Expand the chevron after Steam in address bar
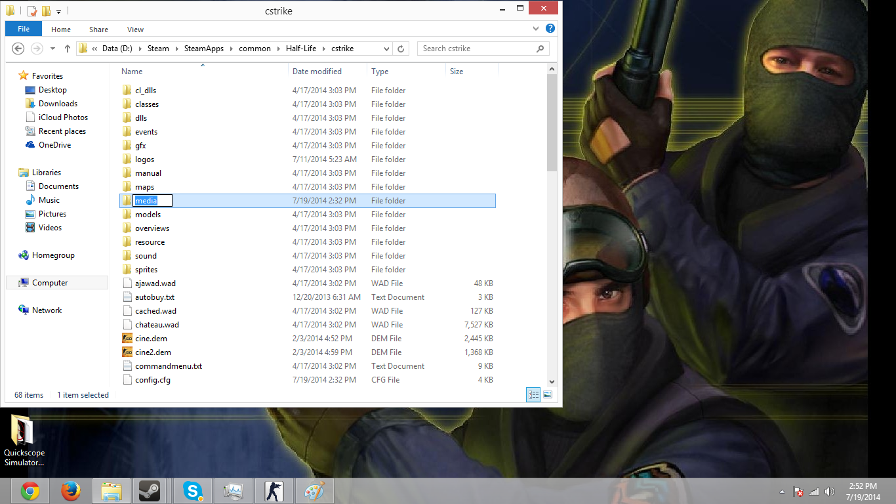The width and height of the screenshot is (896, 504). [176, 49]
